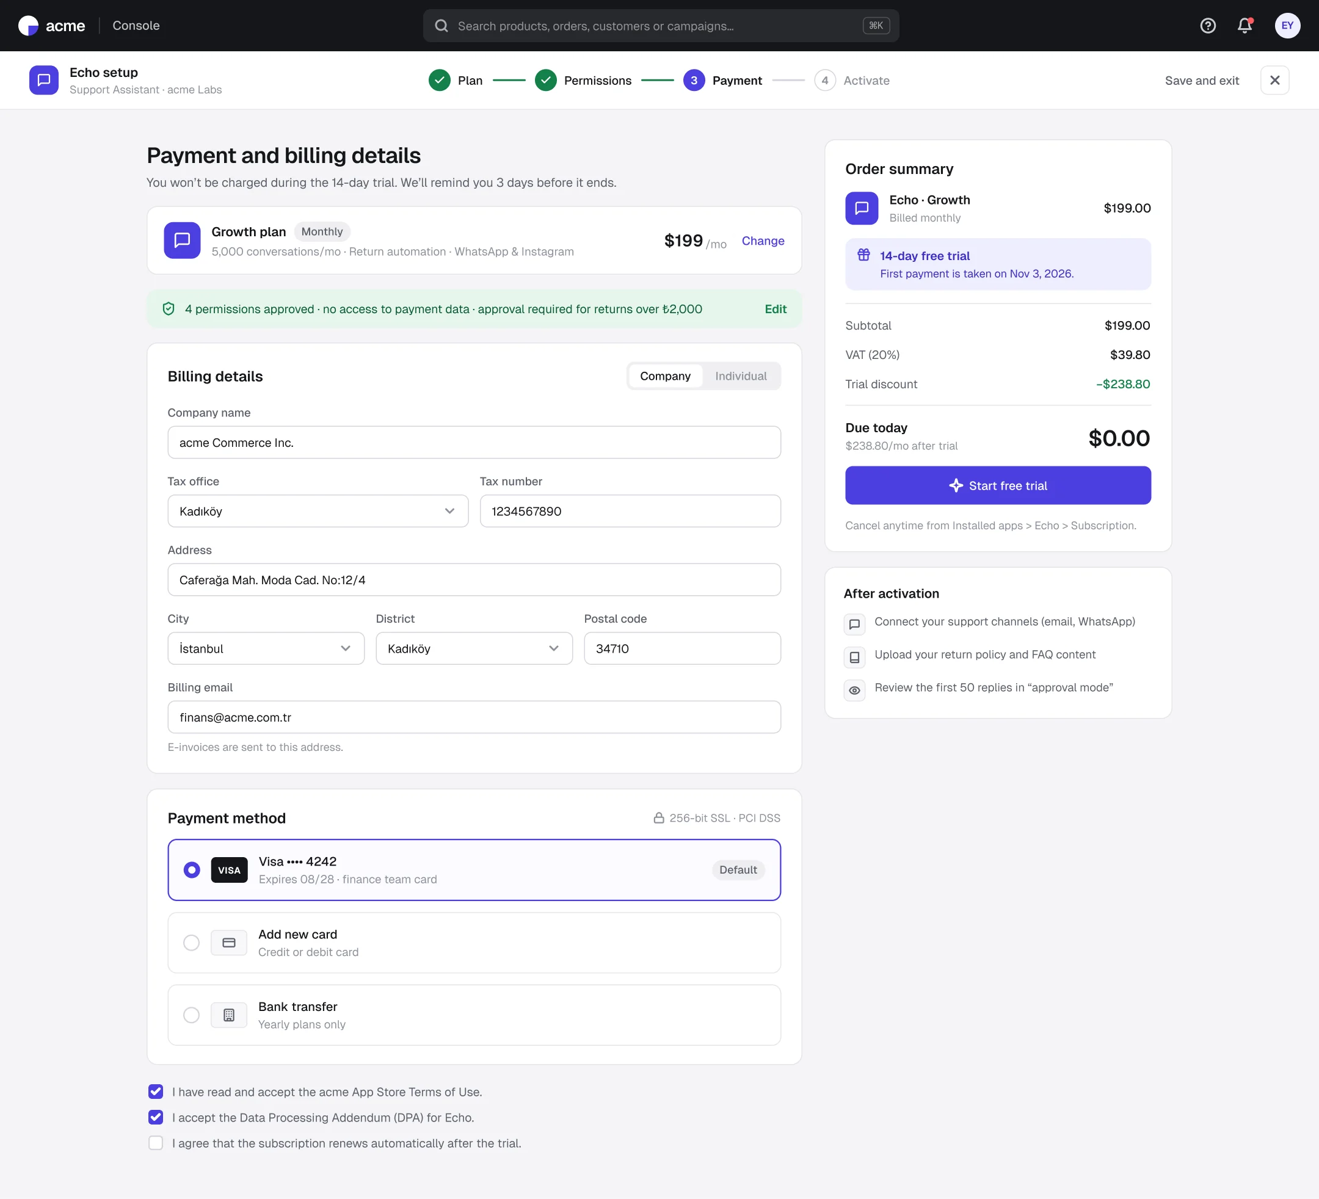Click the chat icon beside Connect your support channels
Screen dimensions: 1319x1199
[854, 624]
